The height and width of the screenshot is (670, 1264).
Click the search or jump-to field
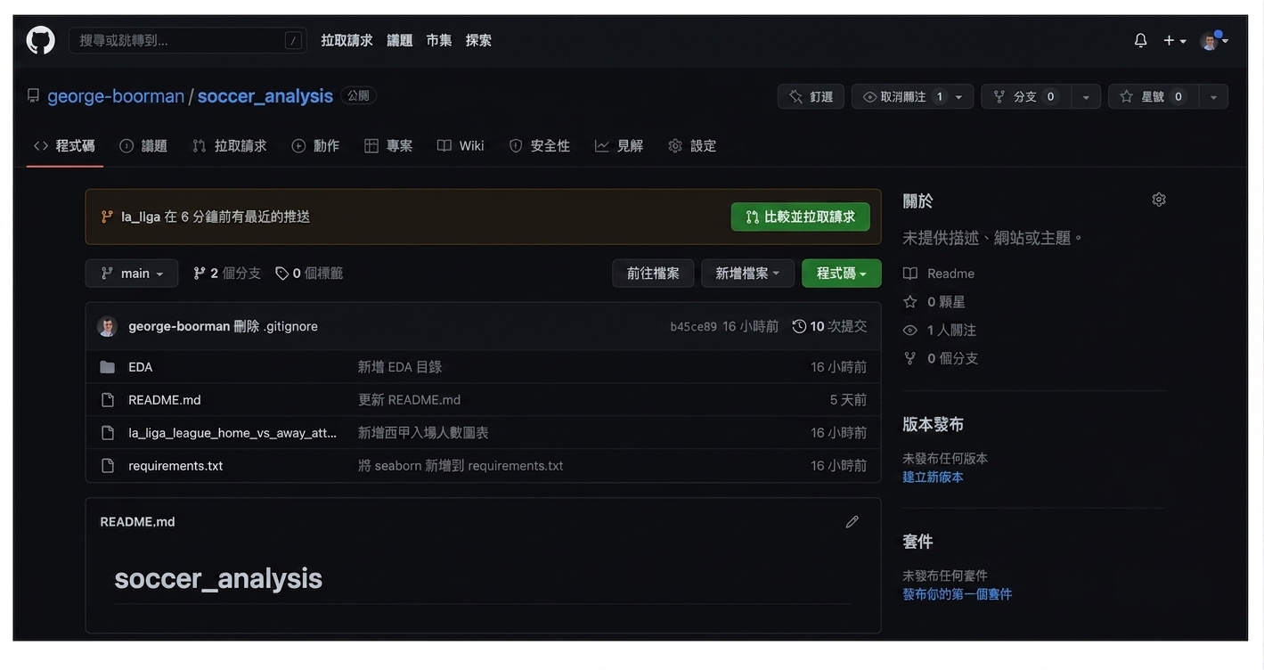(188, 40)
